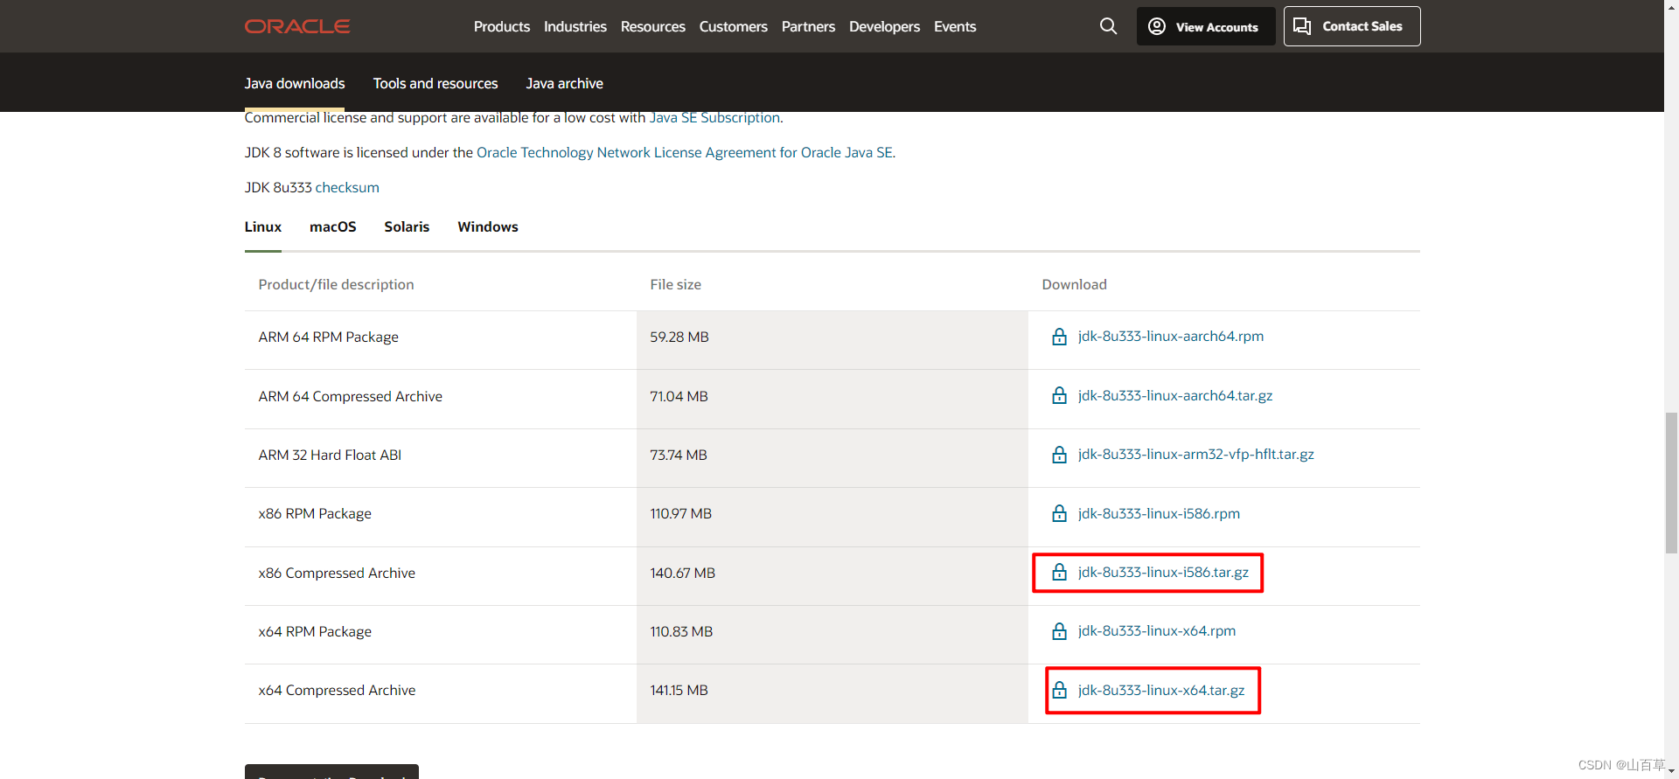Click lock icon for jdk-8u333-linux-aarch64.tar.gz
Screen dimensions: 1679x779
[x=1059, y=396]
